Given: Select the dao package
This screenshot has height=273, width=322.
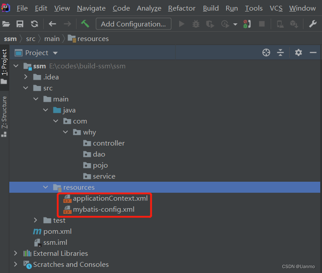Looking at the screenshot, I should 94,154.
